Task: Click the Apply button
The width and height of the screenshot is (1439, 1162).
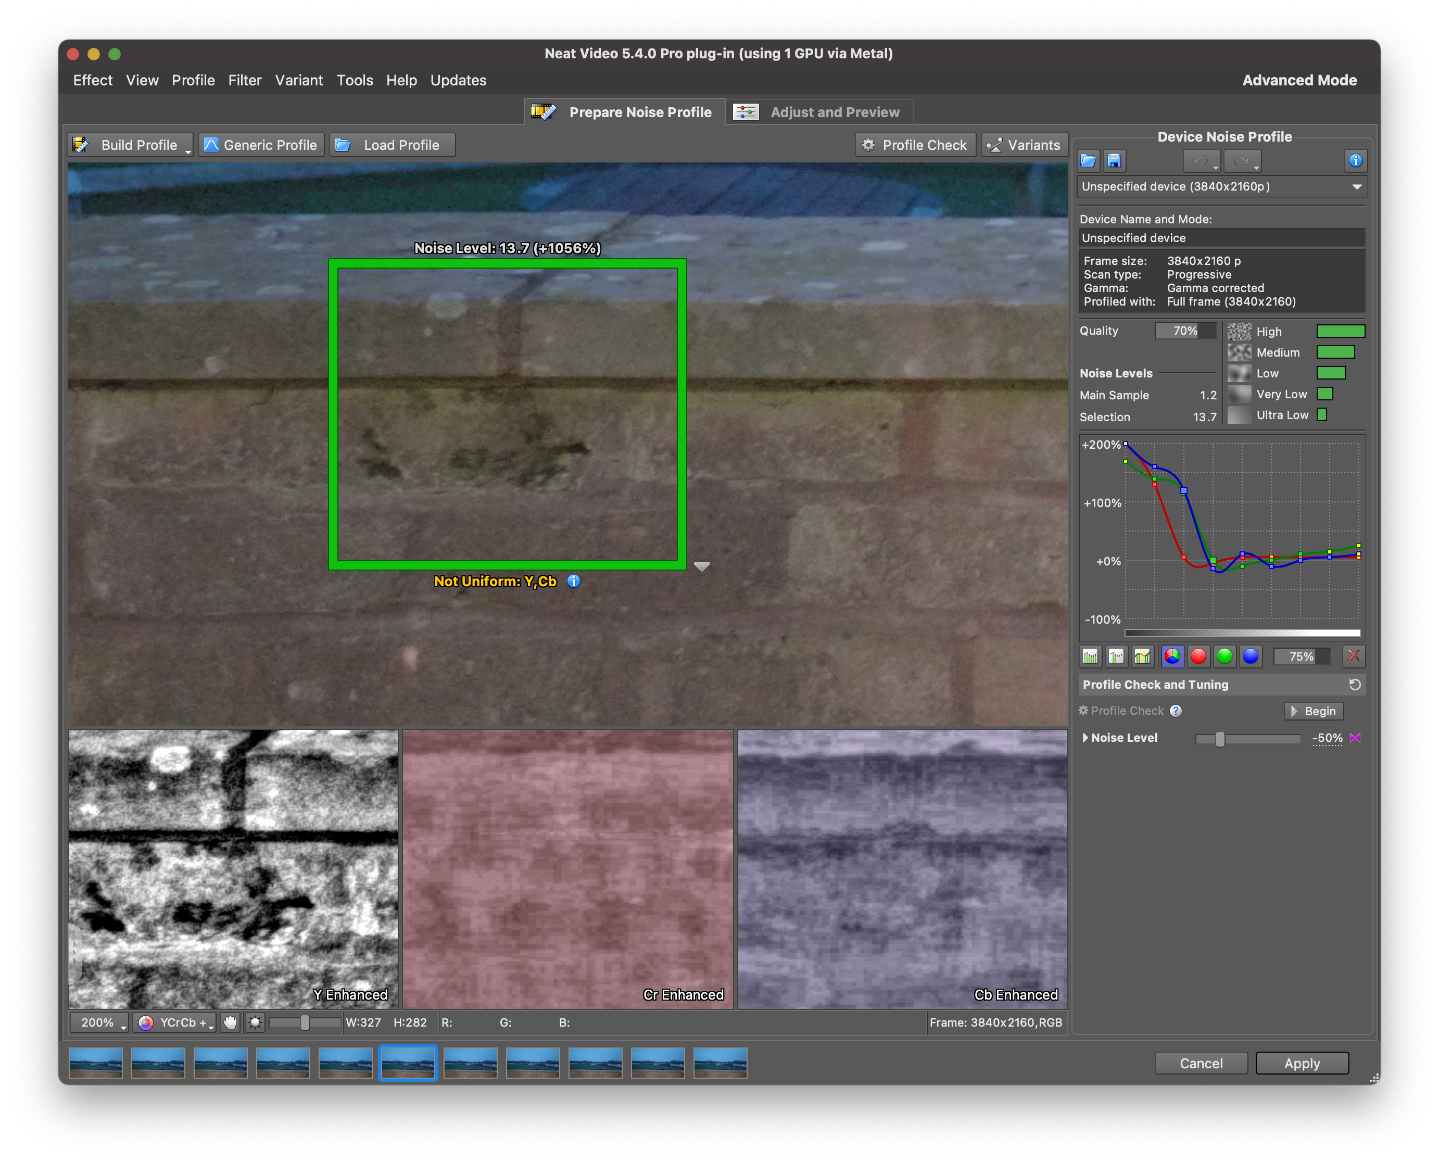Action: 1302,1063
